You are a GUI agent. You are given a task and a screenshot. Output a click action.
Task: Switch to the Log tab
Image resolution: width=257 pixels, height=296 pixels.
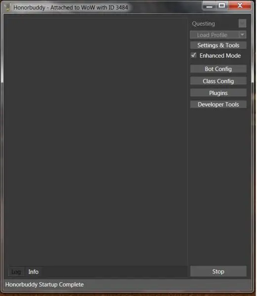pyautogui.click(x=16, y=272)
